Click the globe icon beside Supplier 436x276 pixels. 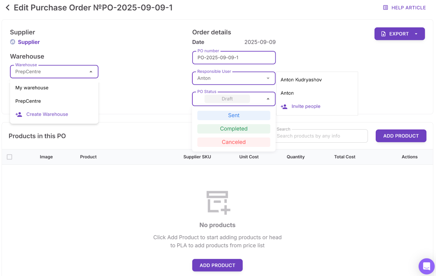coord(12,42)
